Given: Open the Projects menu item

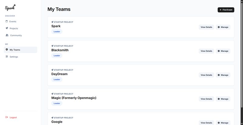Looking at the screenshot, I should (x=14, y=29).
